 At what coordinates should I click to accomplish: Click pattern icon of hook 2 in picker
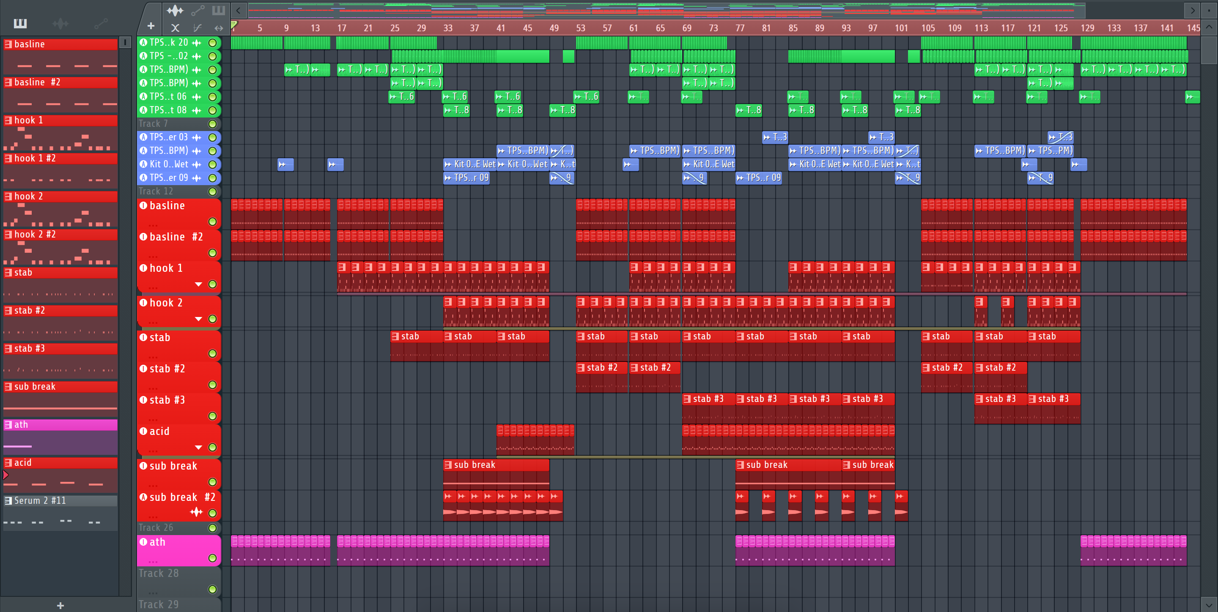coord(8,196)
